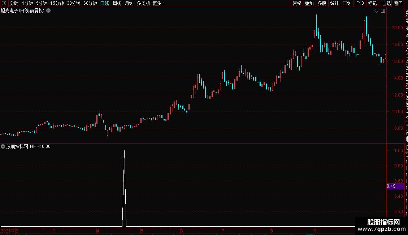Select the 15分钟 period
Screen dimensions: 408x235
pos(57,3)
